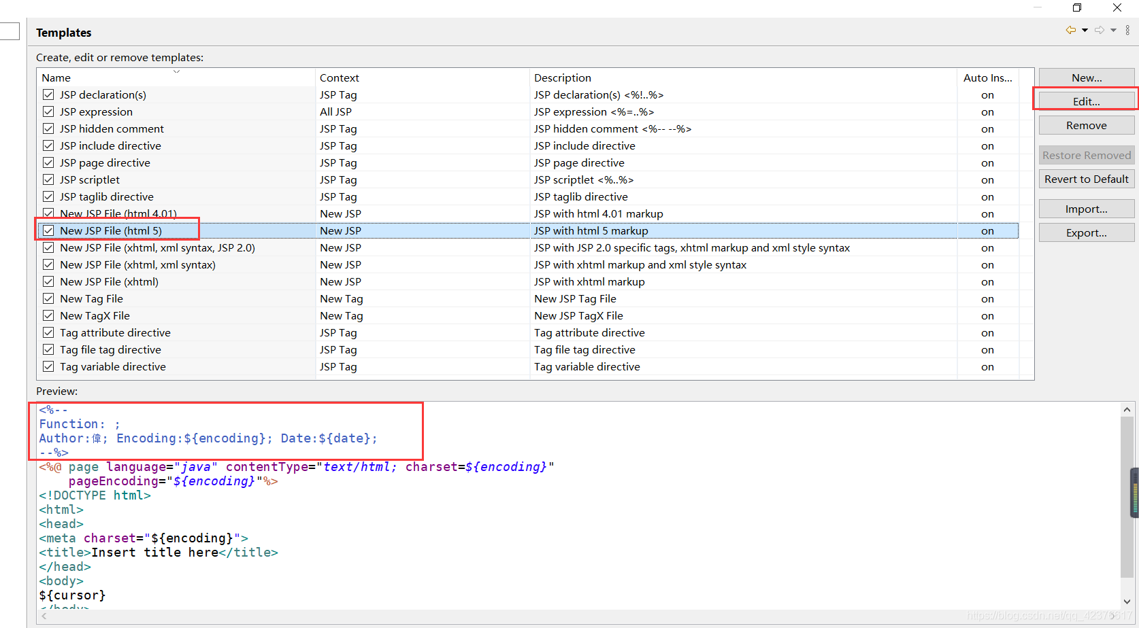Open the forward history dropdown arrow
1139x628 pixels.
[x=1113, y=30]
